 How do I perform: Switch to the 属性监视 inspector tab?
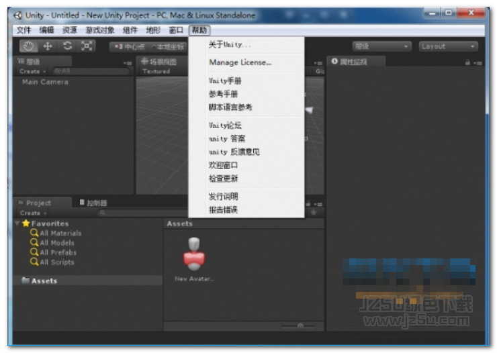356,62
